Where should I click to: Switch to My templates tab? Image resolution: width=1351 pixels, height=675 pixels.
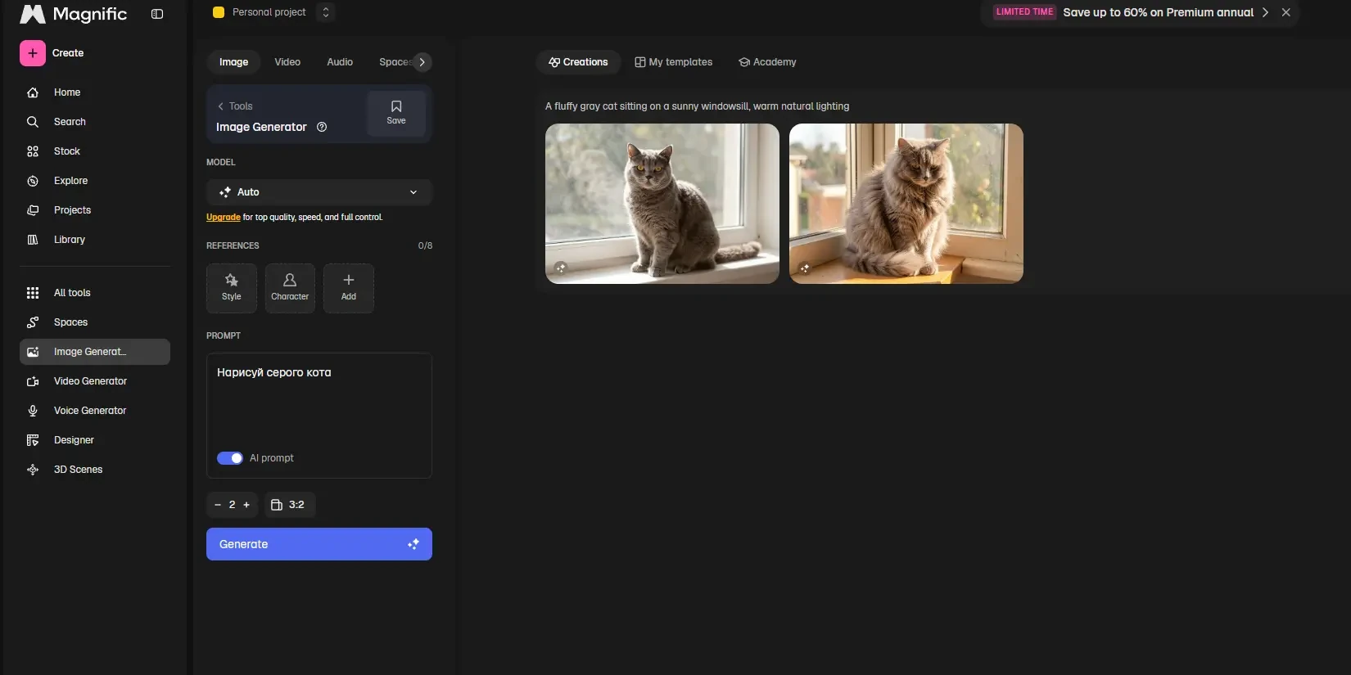click(x=674, y=62)
